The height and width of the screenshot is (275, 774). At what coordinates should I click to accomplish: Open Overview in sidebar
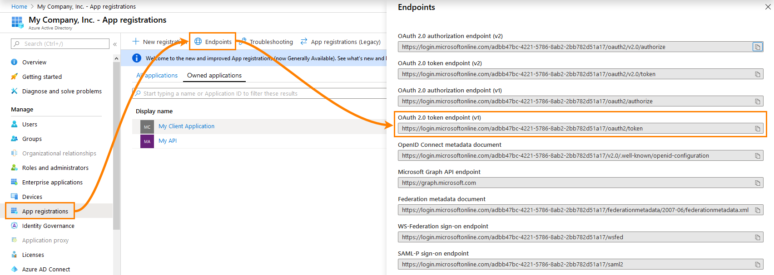(34, 62)
